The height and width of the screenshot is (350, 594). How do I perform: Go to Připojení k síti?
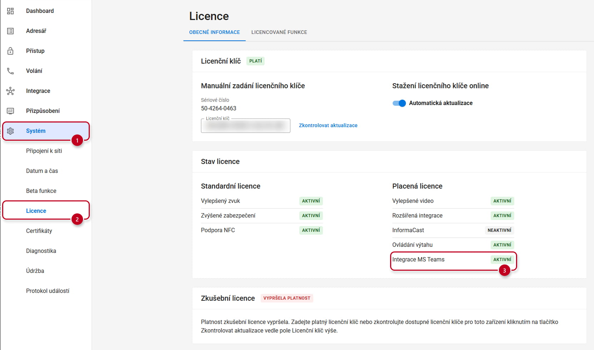click(44, 151)
